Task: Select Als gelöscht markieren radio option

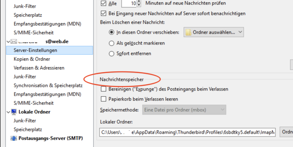Action: pyautogui.click(x=112, y=43)
